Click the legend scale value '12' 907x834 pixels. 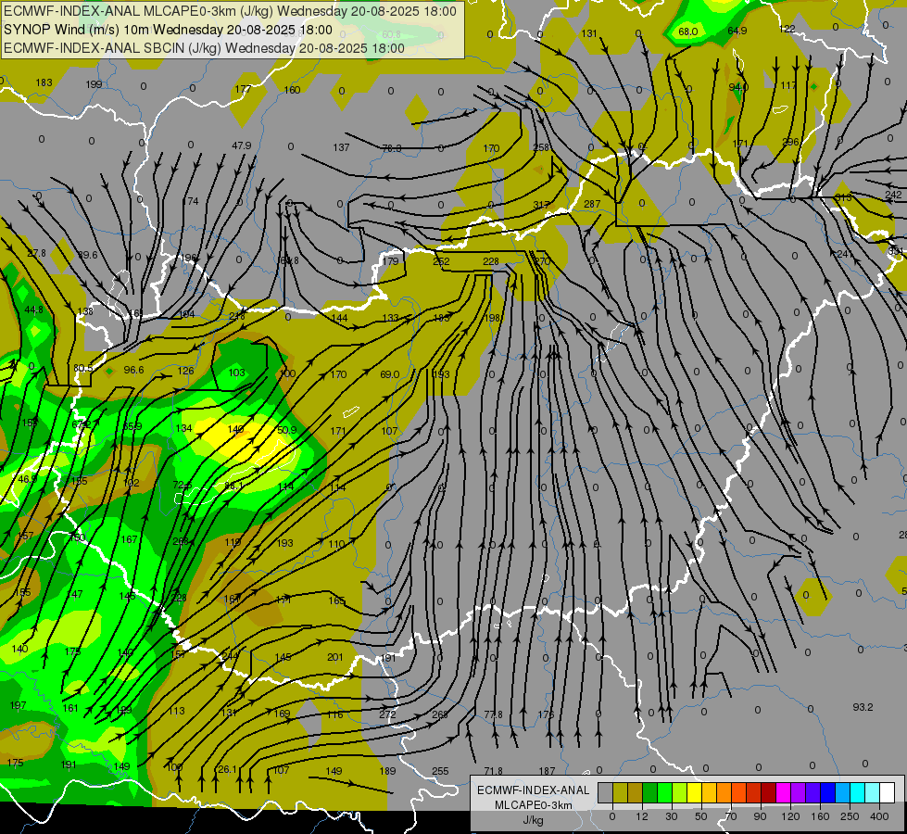(642, 816)
